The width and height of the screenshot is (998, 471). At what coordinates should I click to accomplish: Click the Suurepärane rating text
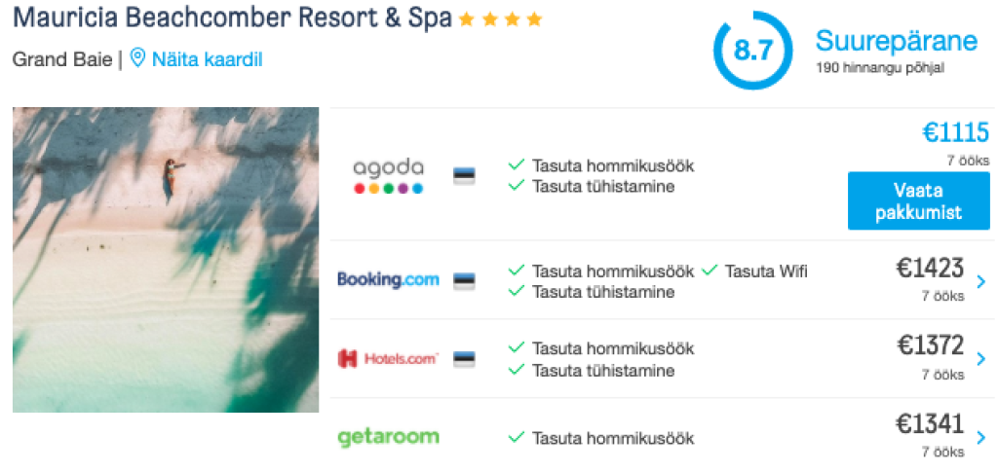(x=897, y=41)
